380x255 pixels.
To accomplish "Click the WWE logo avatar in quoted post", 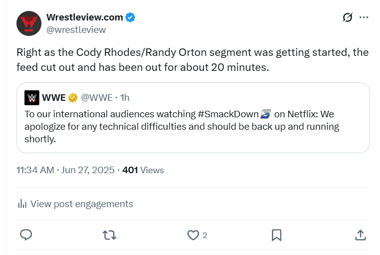I will 31,97.
